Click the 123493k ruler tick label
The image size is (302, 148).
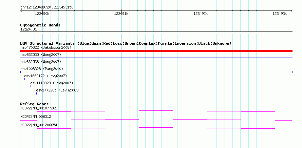pos(280,14)
